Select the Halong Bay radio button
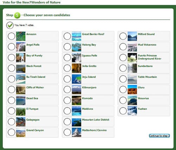This screenshot has height=150, width=176. coord(67,47)
